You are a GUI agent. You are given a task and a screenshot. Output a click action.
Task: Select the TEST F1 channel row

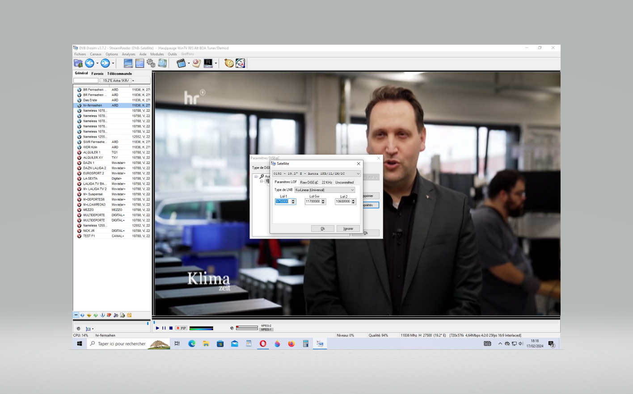coord(112,236)
